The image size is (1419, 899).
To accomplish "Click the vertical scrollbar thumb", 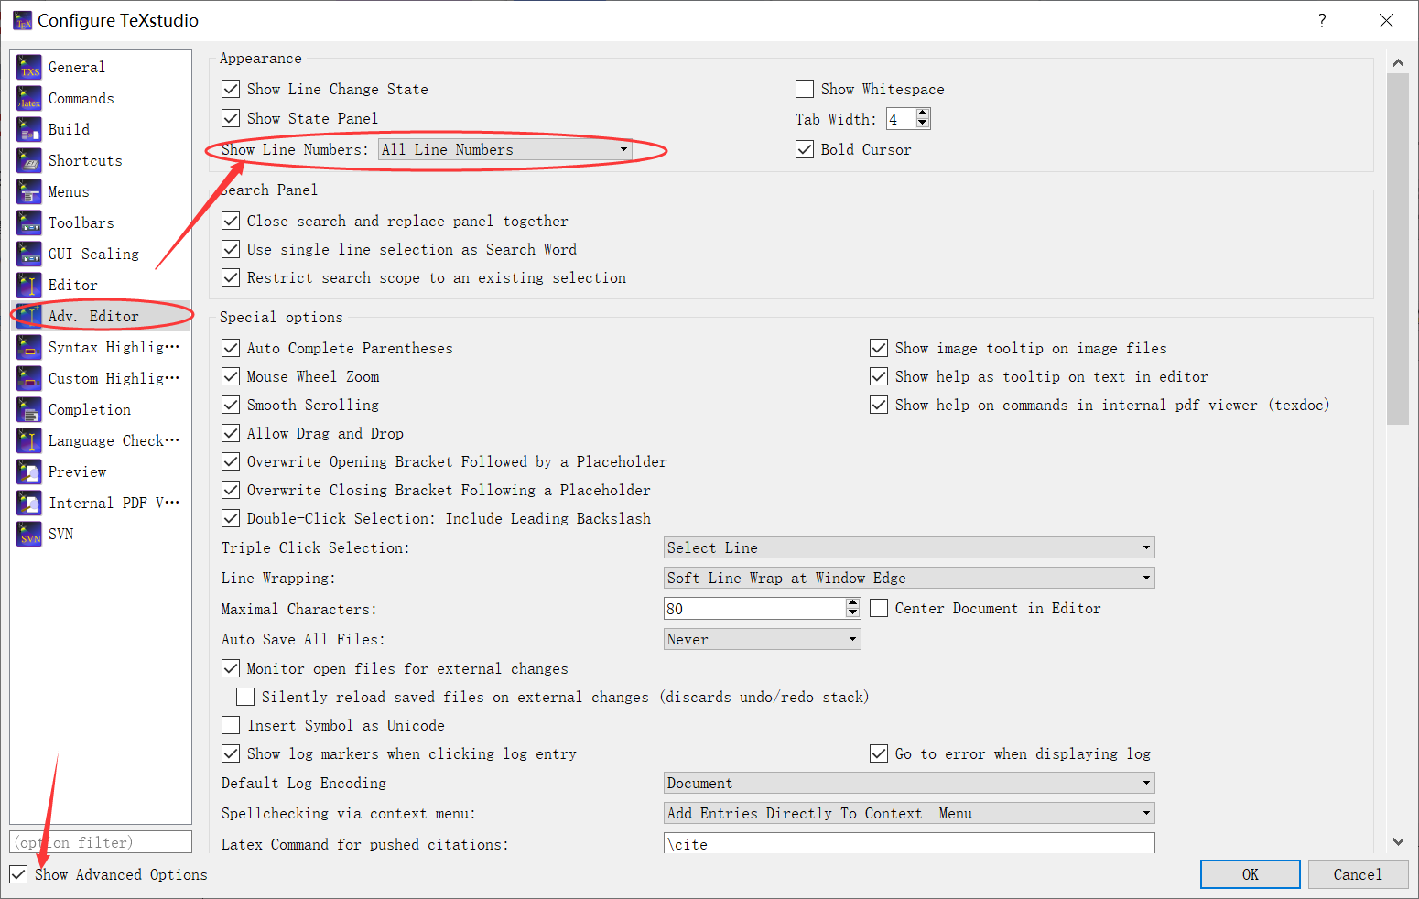I will pyautogui.click(x=1398, y=249).
